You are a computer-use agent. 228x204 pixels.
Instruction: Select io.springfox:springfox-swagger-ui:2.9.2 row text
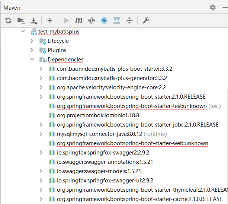(x=105, y=181)
